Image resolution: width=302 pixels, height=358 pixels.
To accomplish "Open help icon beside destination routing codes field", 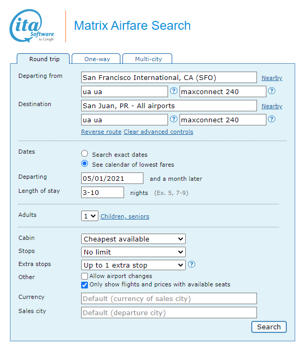I will click(174, 119).
